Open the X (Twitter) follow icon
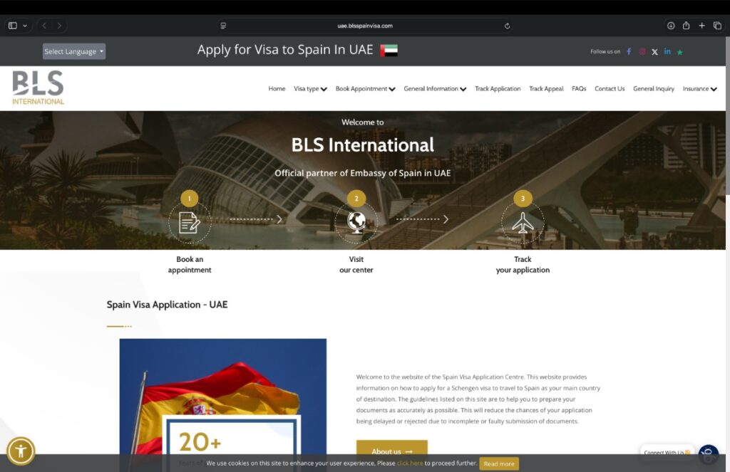This screenshot has height=472, width=730. tap(654, 52)
